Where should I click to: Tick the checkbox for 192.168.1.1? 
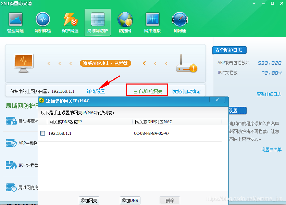click(x=43, y=133)
